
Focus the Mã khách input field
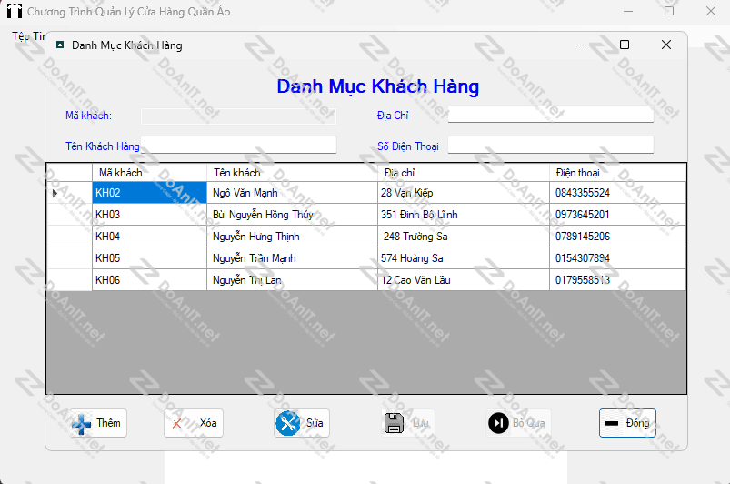(238, 116)
